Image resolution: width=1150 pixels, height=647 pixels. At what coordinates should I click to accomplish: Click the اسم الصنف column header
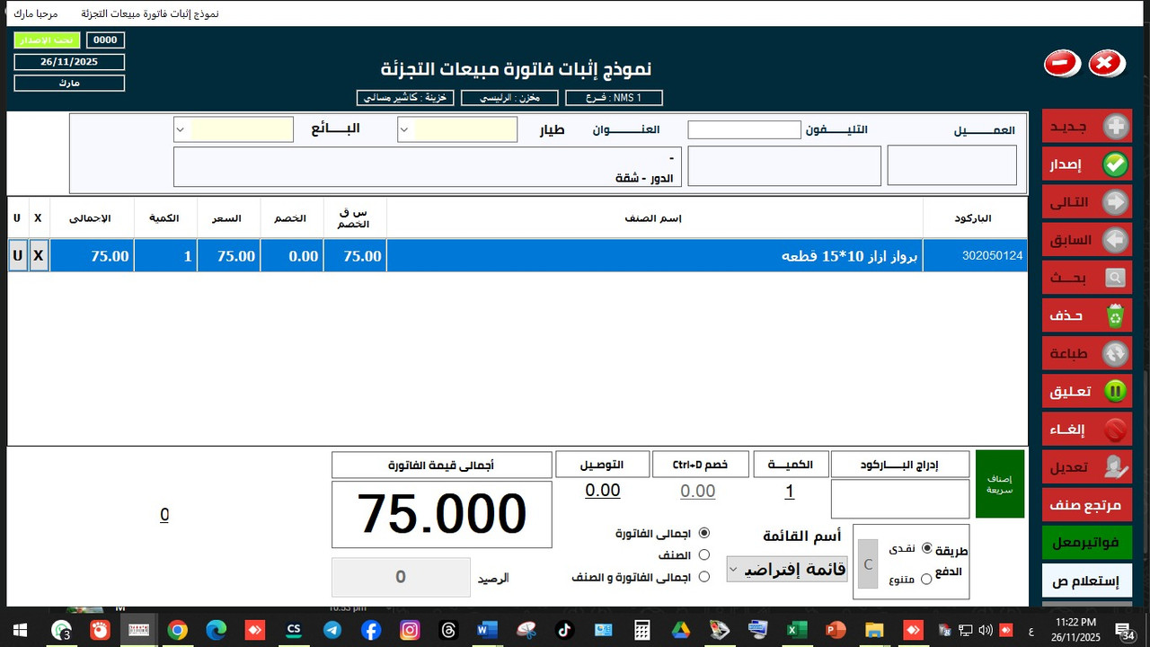click(655, 218)
